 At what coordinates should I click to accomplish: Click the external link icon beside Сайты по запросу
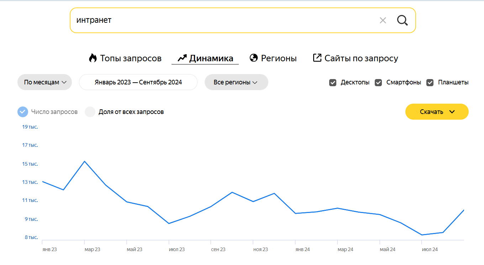coord(317,58)
